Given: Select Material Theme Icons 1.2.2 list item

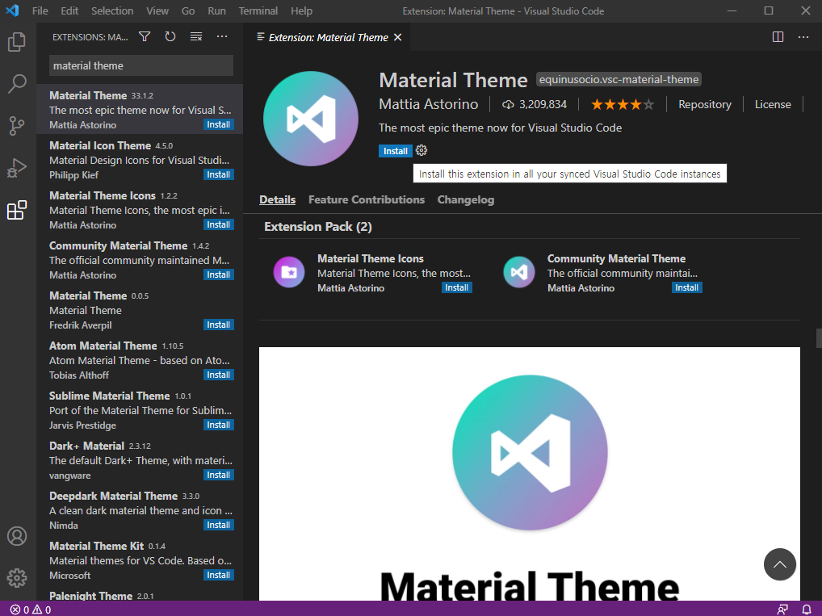Looking at the screenshot, I should tap(140, 210).
